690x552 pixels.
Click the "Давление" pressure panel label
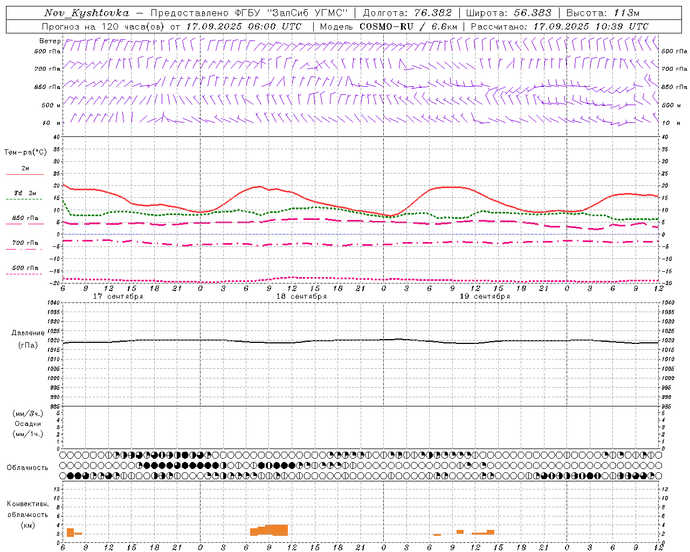[x=28, y=333]
